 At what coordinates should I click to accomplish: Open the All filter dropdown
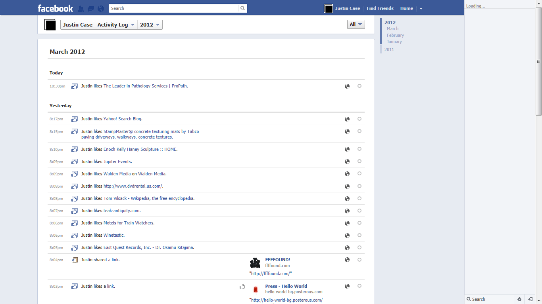coord(356,24)
